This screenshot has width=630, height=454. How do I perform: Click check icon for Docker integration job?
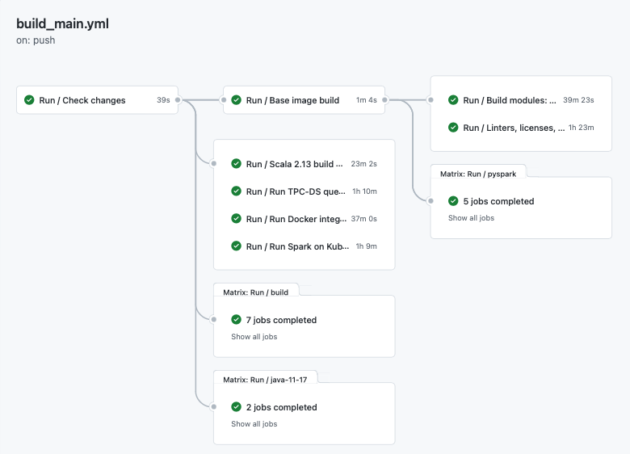[x=237, y=219]
